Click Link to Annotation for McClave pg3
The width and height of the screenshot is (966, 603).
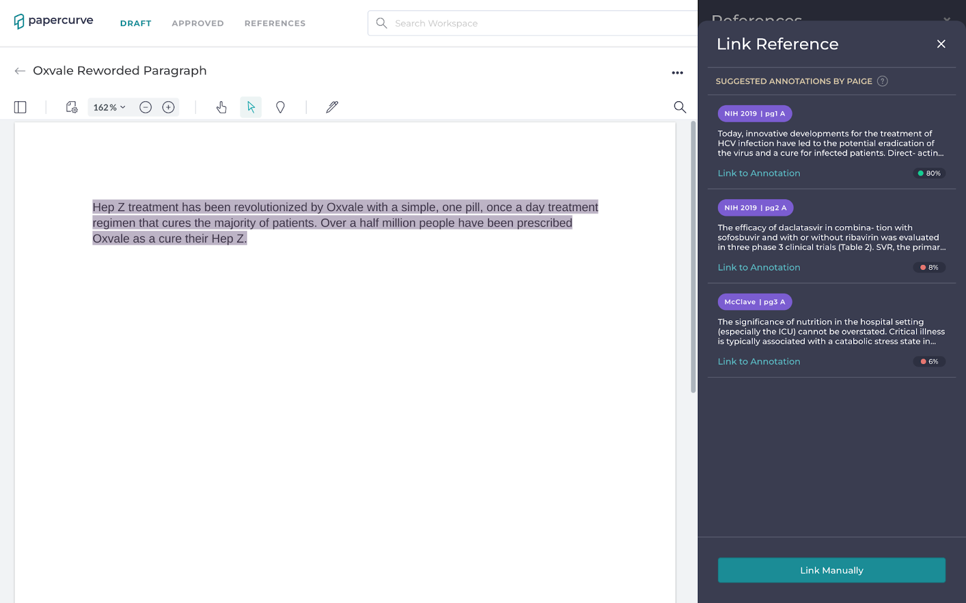point(759,362)
